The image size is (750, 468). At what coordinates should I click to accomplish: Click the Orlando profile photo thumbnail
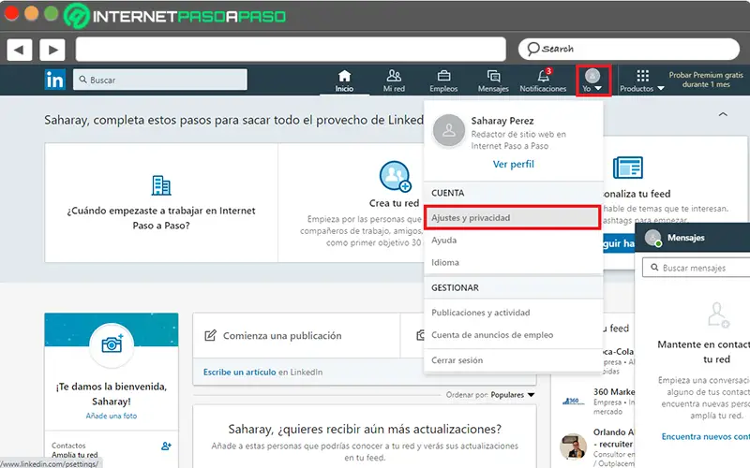[574, 446]
